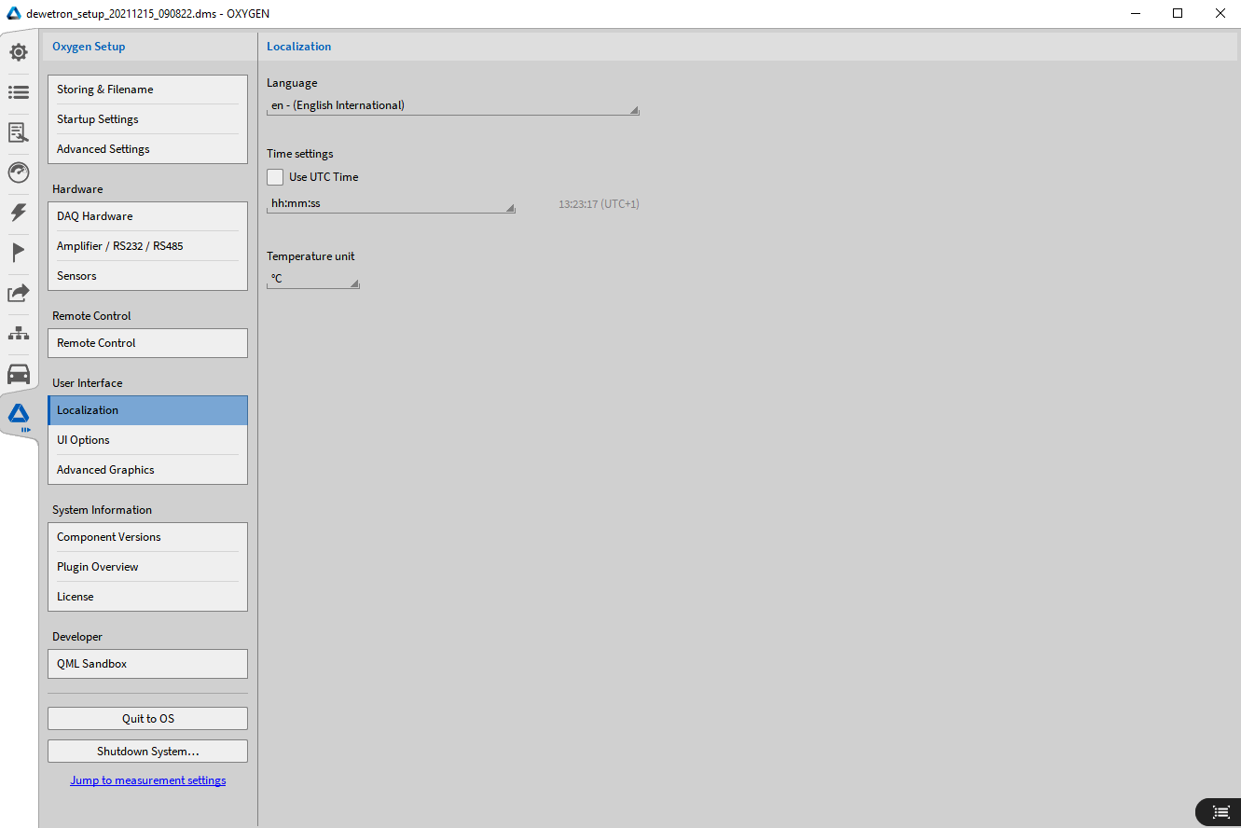Click the Shutdown System... button
Image resolution: width=1241 pixels, height=828 pixels.
[x=147, y=752]
